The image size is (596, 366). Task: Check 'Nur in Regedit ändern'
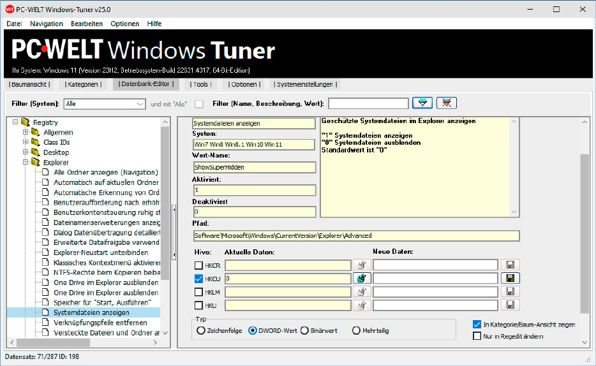[x=477, y=336]
